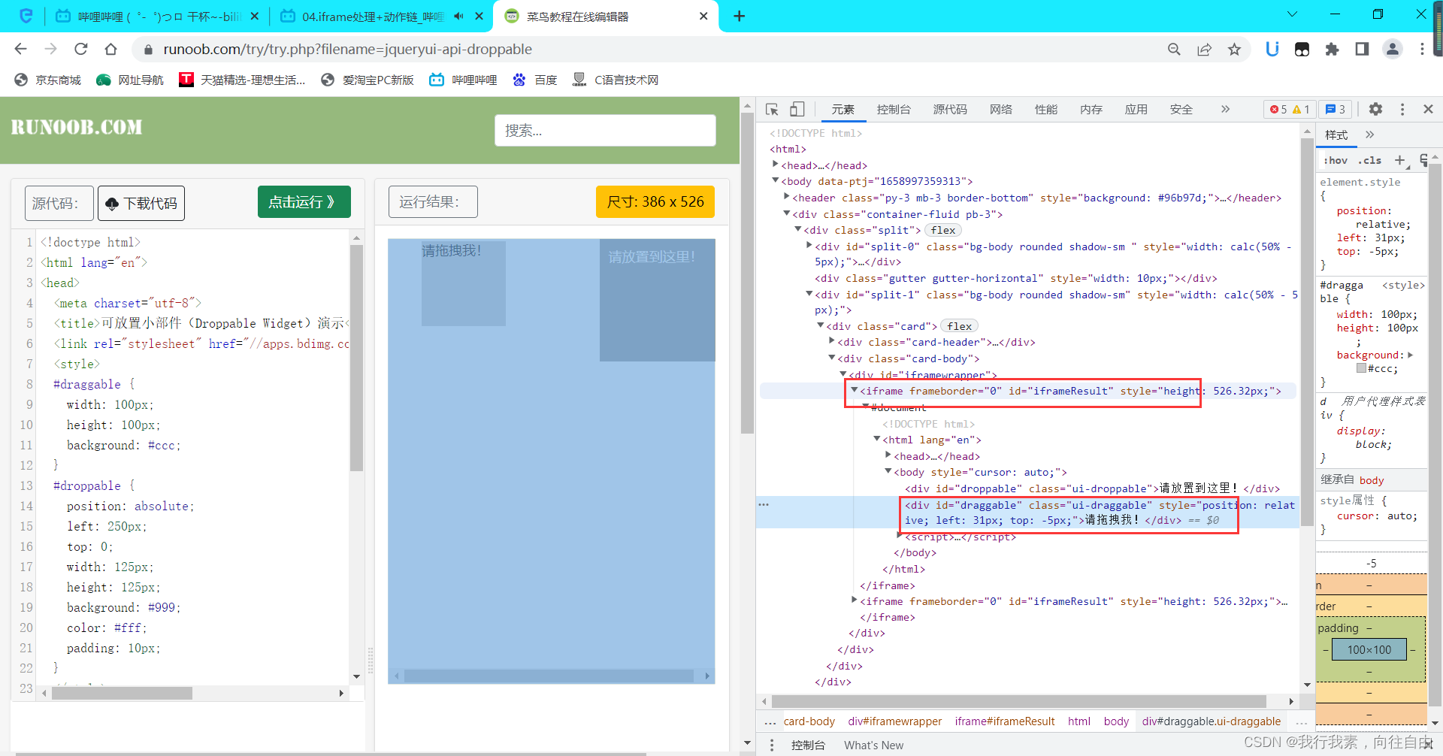
Task: Click the #ccc background color swatch
Action: [1361, 368]
